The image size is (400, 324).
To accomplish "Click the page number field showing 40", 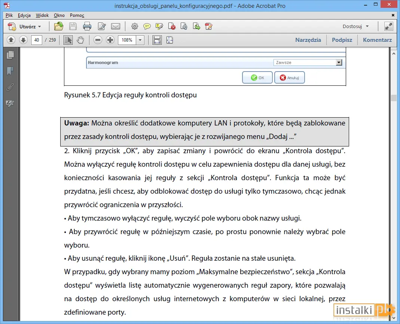I will (x=36, y=40).
